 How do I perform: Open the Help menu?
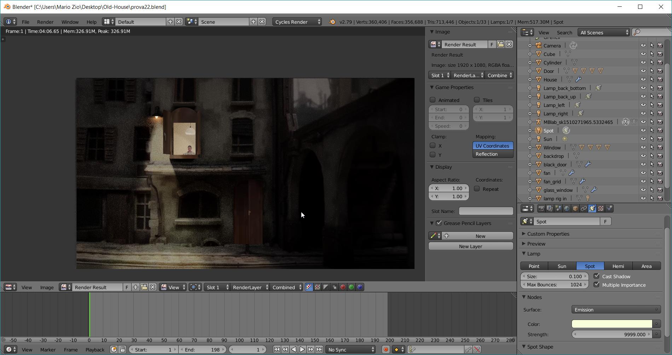coord(91,22)
